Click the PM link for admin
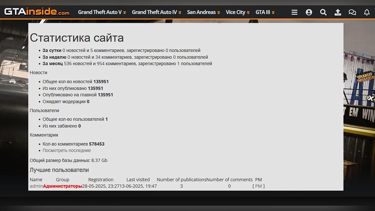This screenshot has height=211, width=375. tap(258, 186)
